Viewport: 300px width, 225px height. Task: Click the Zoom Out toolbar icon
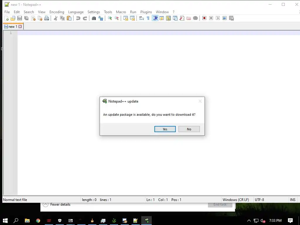[117, 18]
